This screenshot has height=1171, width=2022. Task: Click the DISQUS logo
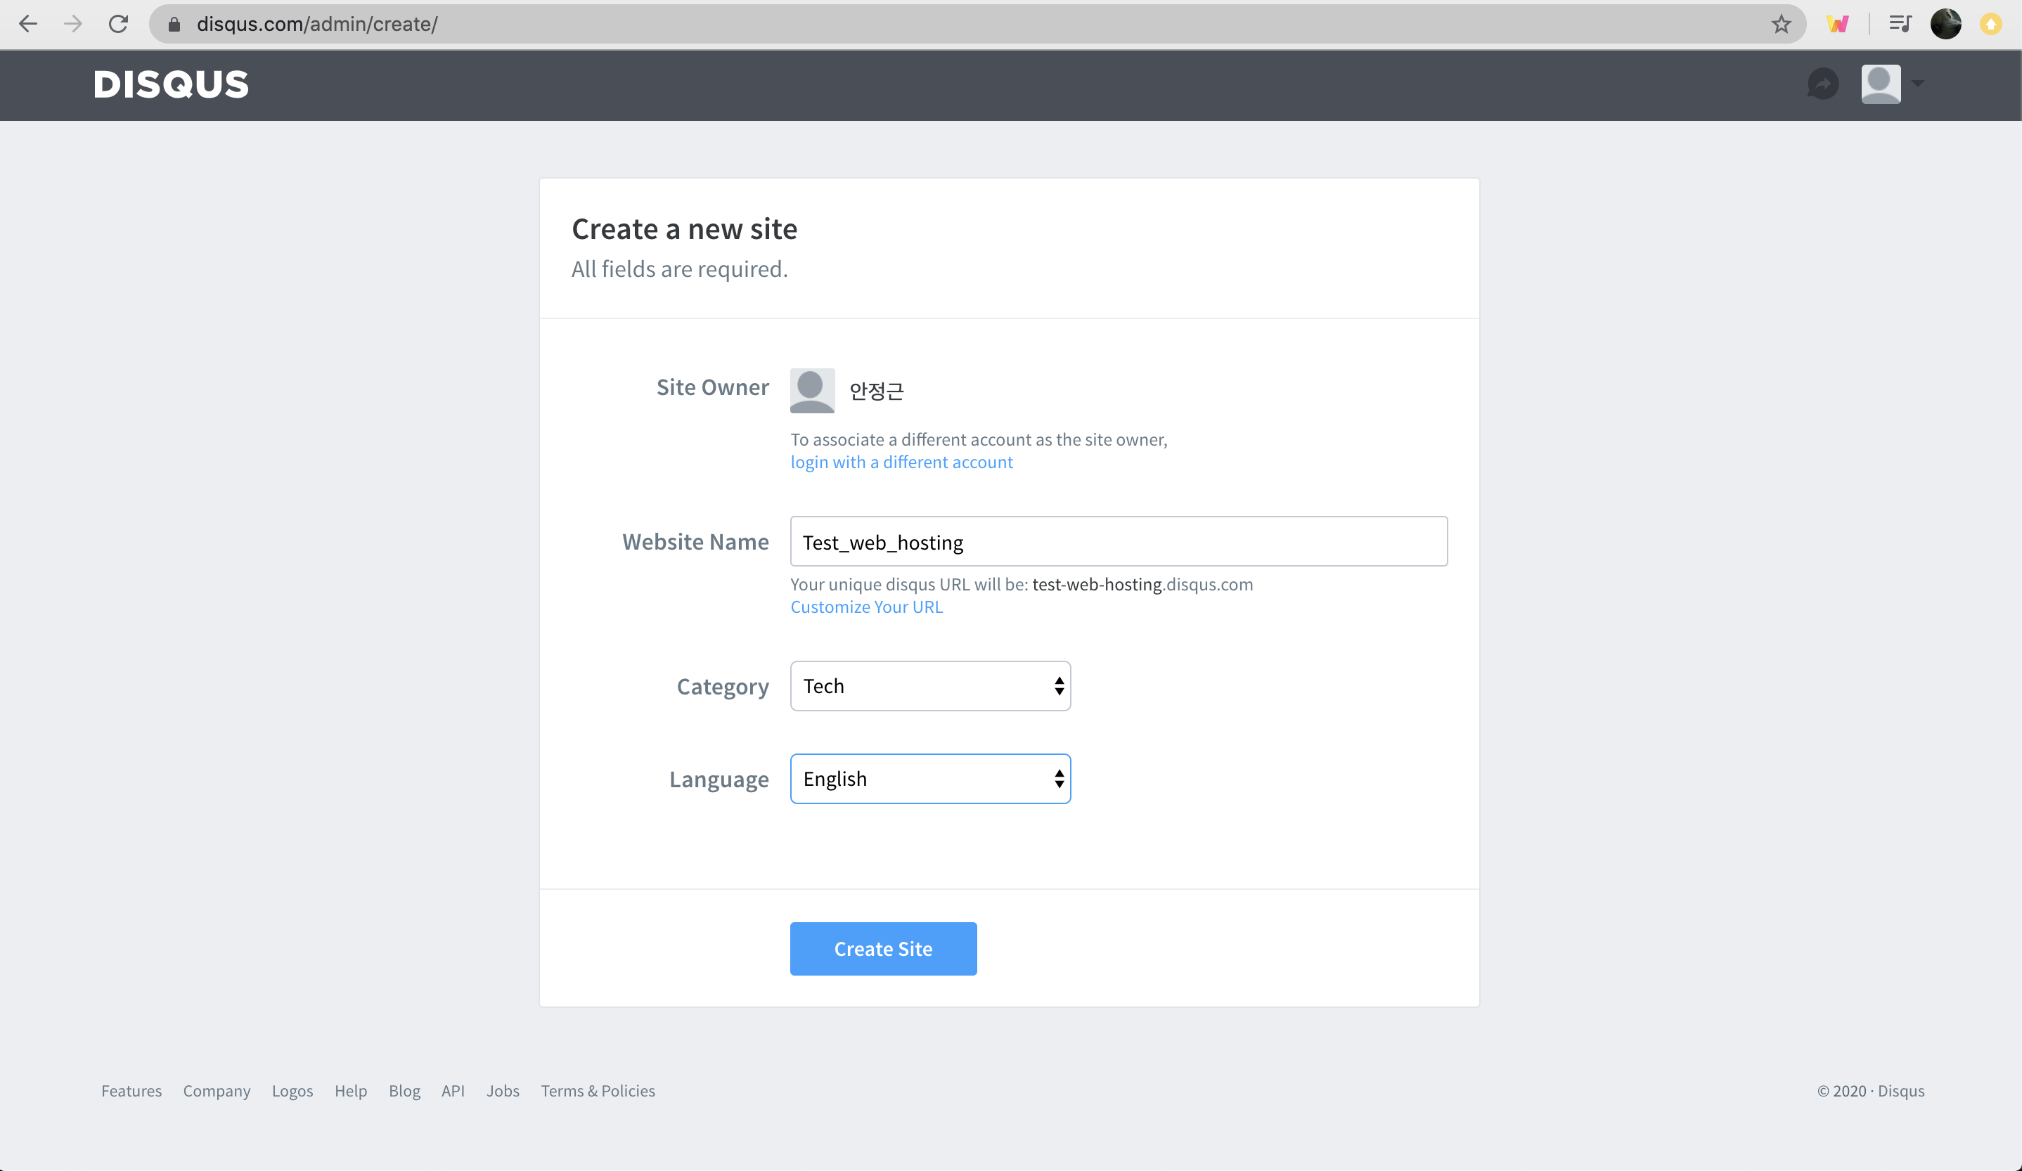point(171,84)
